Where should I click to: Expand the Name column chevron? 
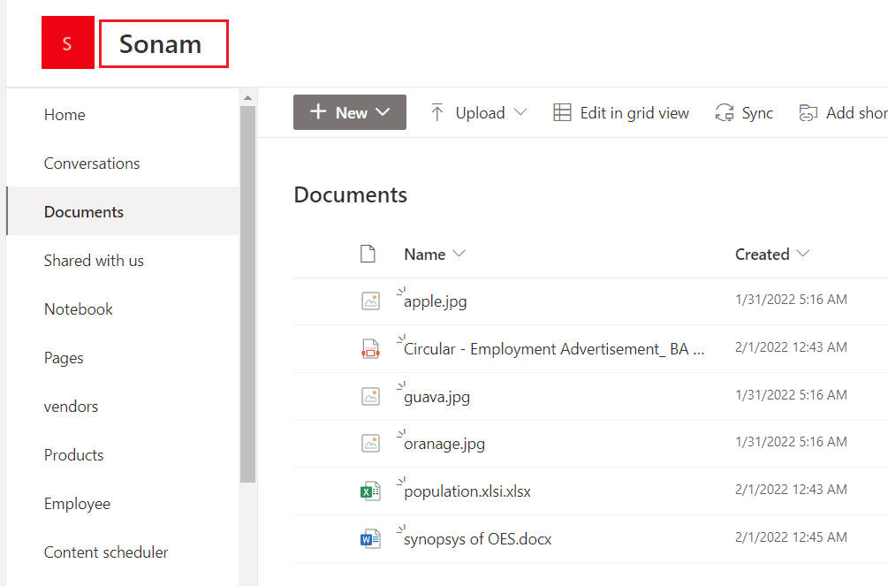[x=459, y=254]
